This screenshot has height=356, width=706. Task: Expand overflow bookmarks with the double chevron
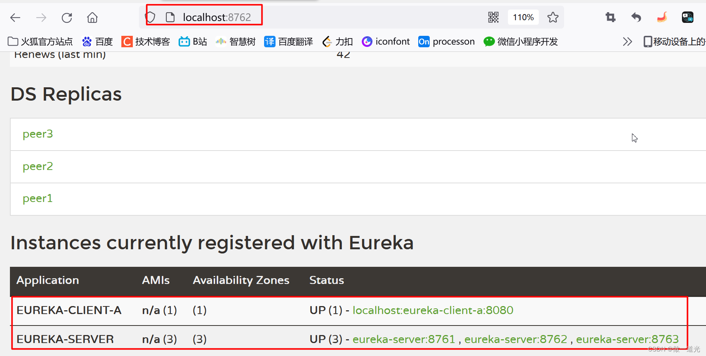(x=627, y=41)
